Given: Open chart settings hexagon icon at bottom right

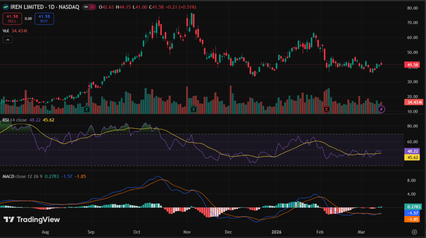Looking at the screenshot, I should click(414, 232).
